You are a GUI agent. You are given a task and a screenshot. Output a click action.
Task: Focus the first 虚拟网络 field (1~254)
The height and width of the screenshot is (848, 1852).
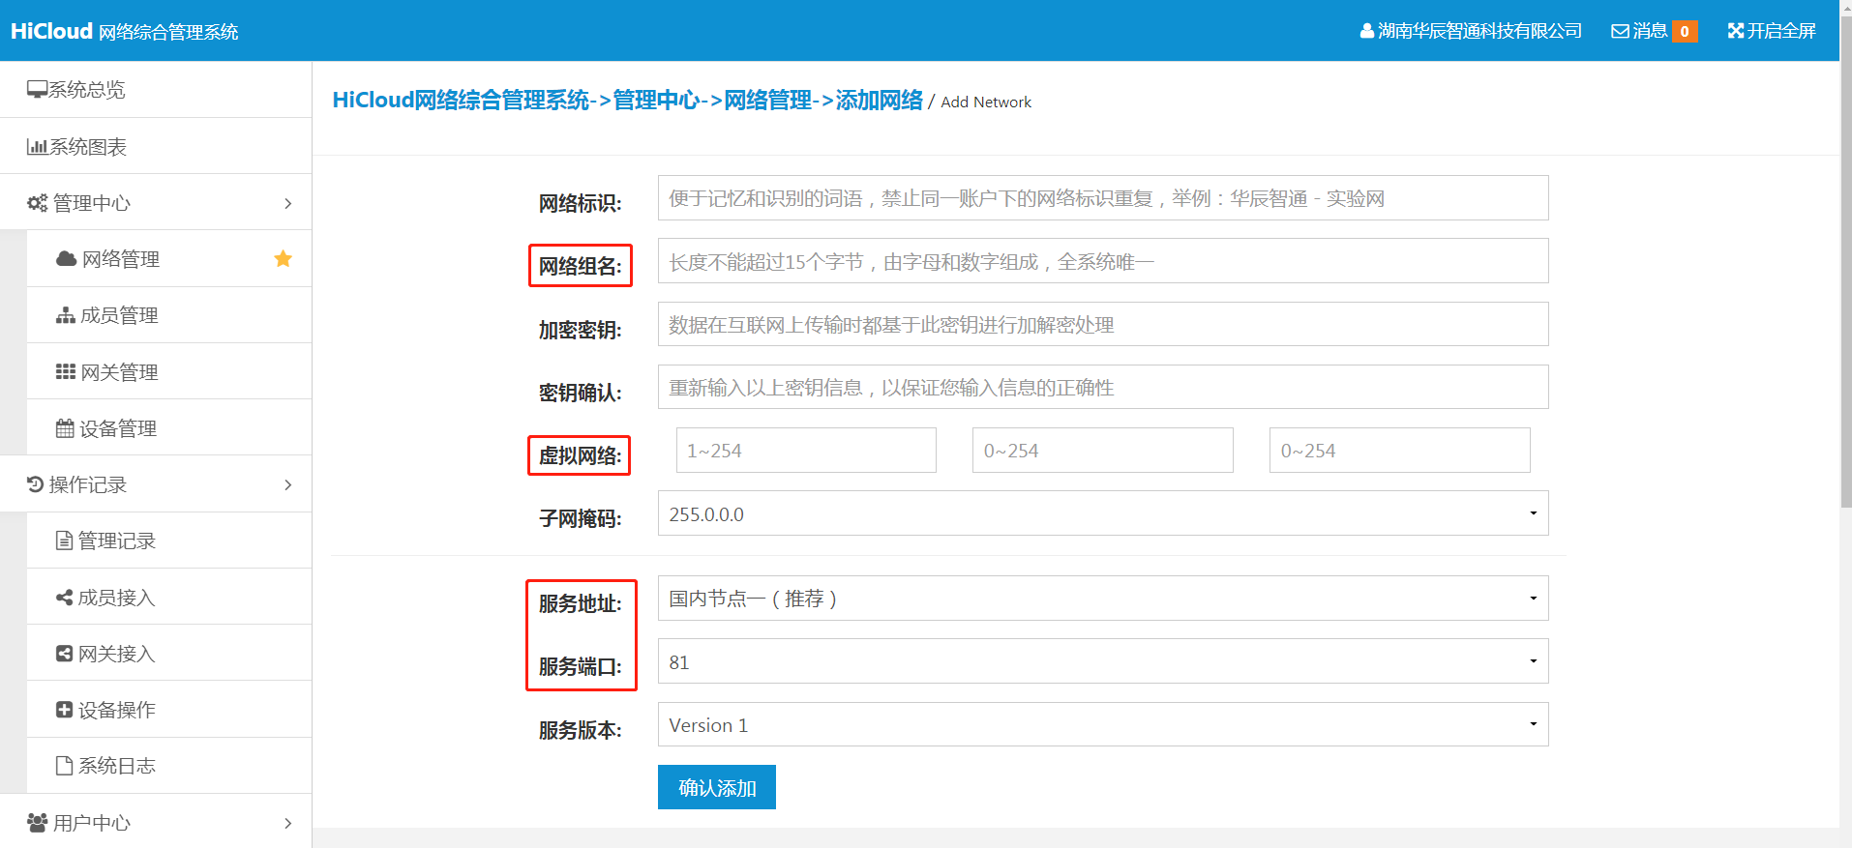pyautogui.click(x=805, y=451)
